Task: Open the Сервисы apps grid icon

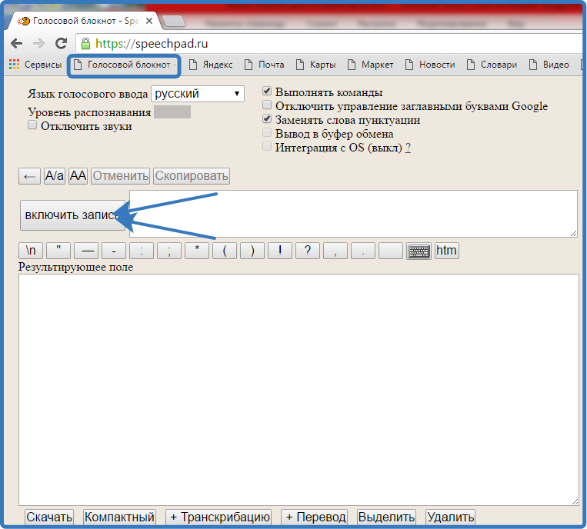Action: (14, 65)
